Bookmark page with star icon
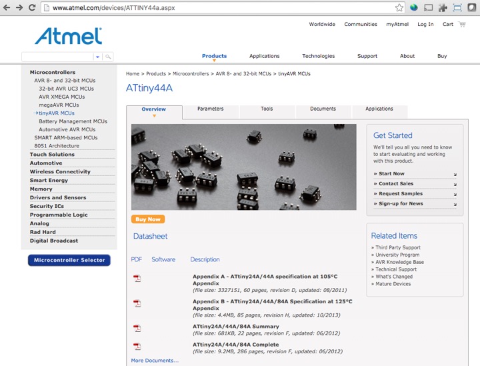The height and width of the screenshot is (366, 480). click(399, 7)
